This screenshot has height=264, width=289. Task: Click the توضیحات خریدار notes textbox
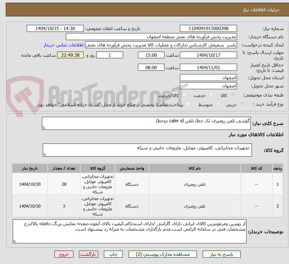tap(129, 231)
